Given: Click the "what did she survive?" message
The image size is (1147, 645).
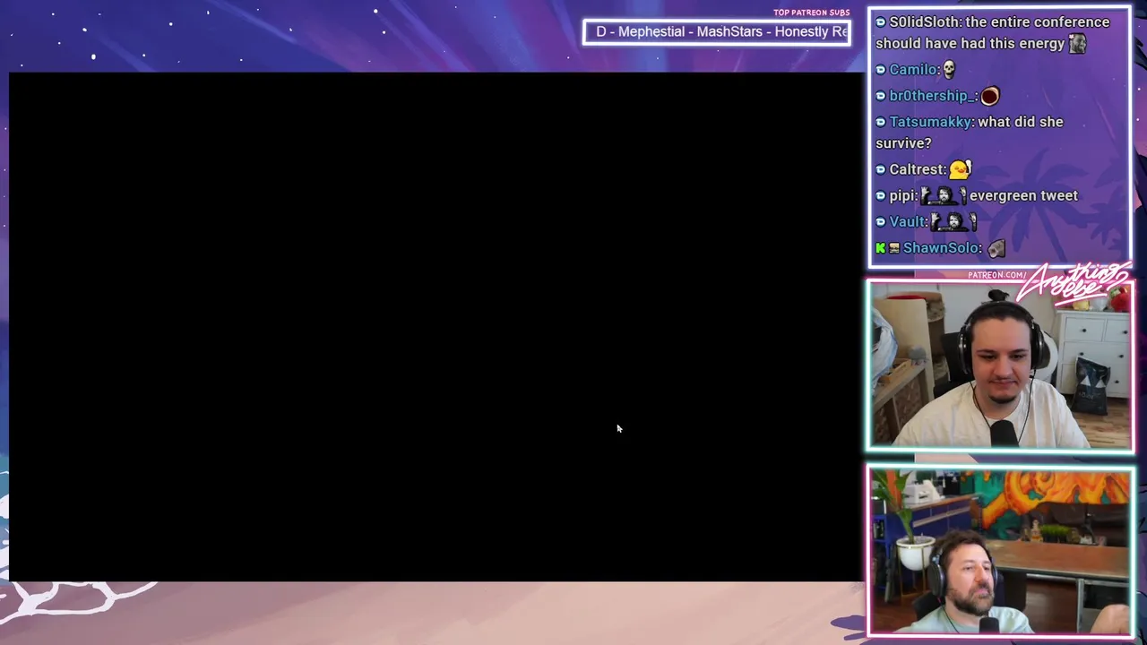Looking at the screenshot, I should pyautogui.click(x=970, y=133).
